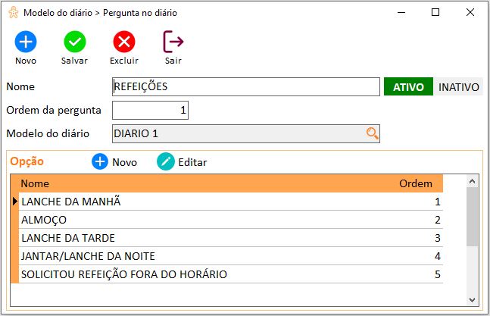Click the options list scroll up arrow
Image resolution: width=490 pixels, height=316 pixels.
pyautogui.click(x=472, y=181)
